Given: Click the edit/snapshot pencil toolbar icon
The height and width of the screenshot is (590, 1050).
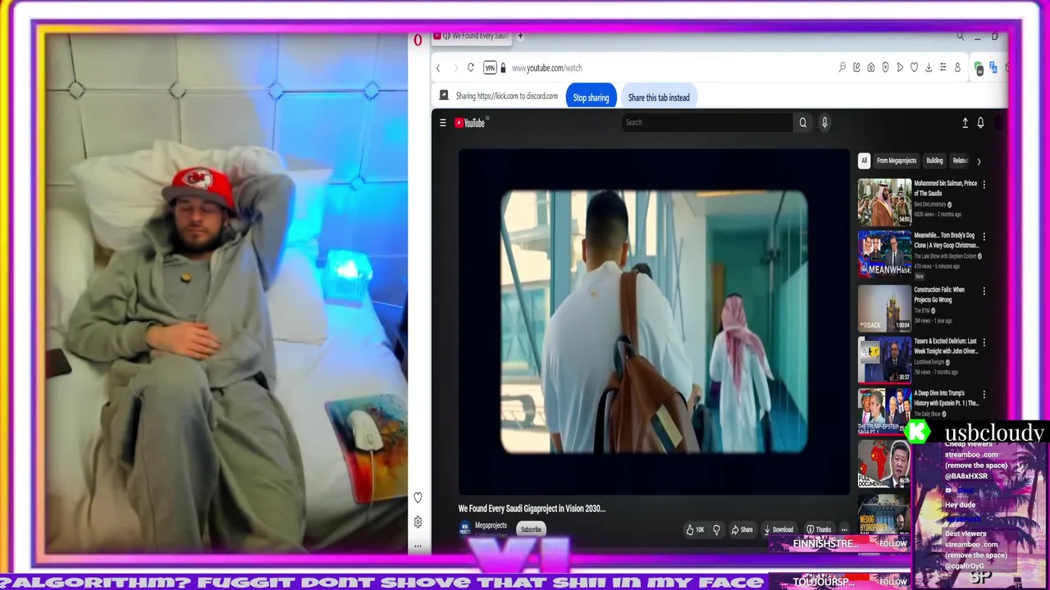Looking at the screenshot, I should [x=856, y=68].
